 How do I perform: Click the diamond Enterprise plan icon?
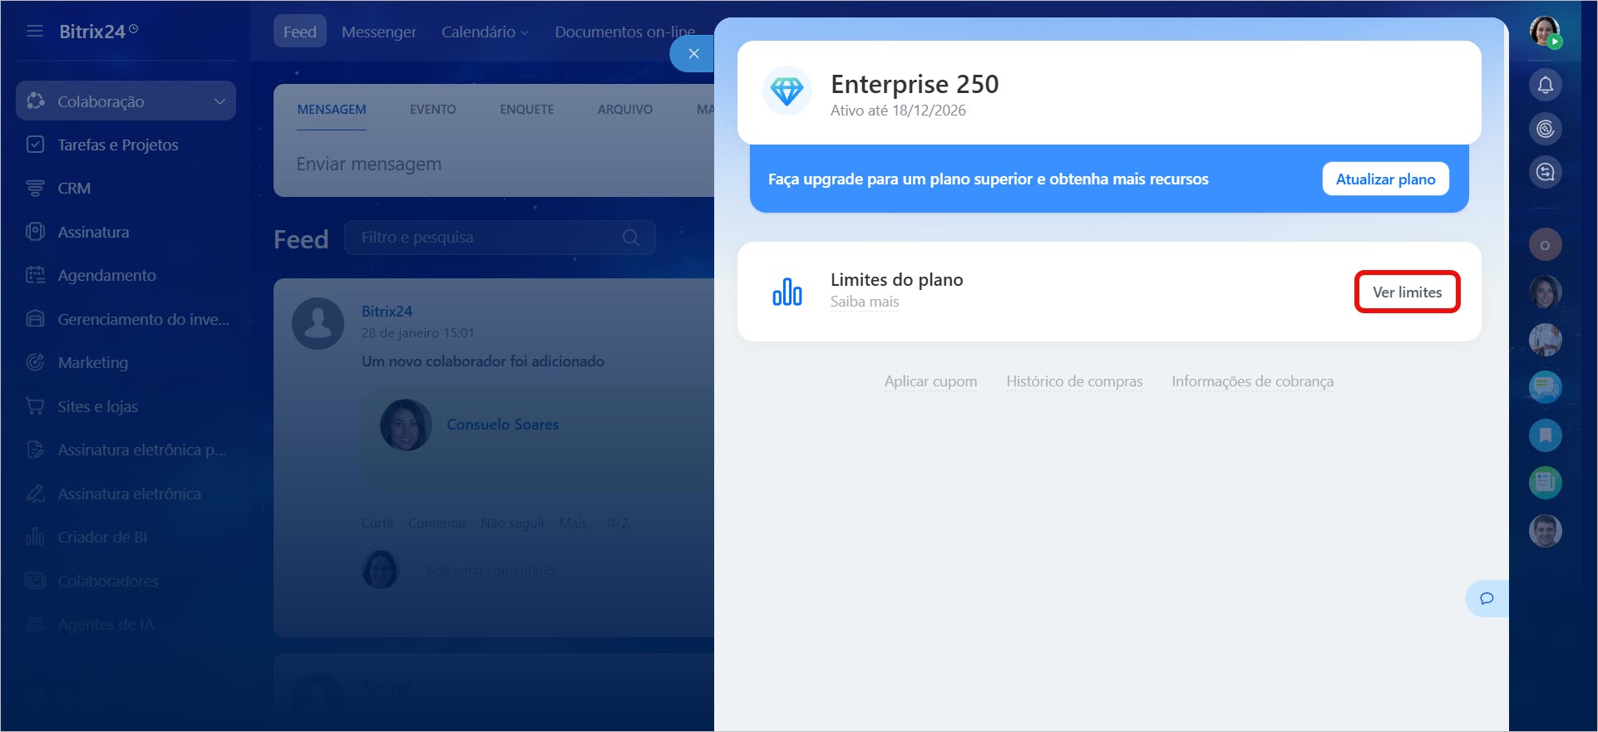787,91
